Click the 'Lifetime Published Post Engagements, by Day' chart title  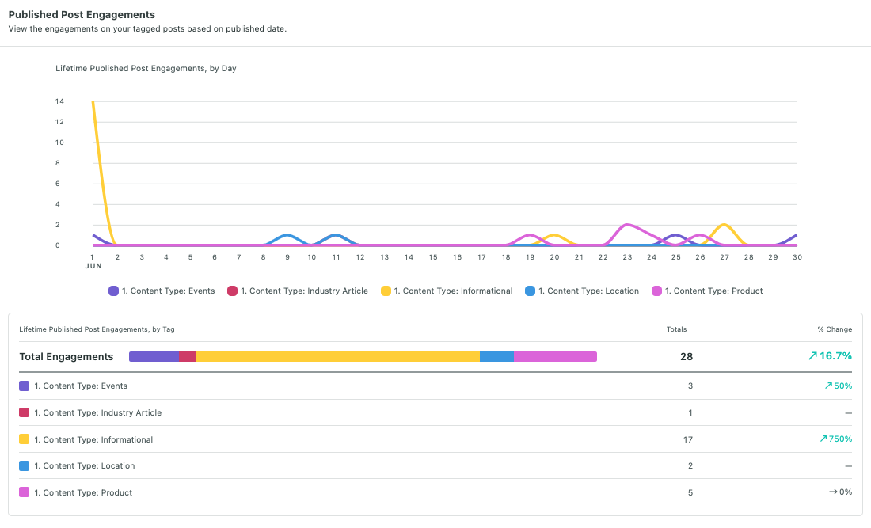click(x=146, y=68)
